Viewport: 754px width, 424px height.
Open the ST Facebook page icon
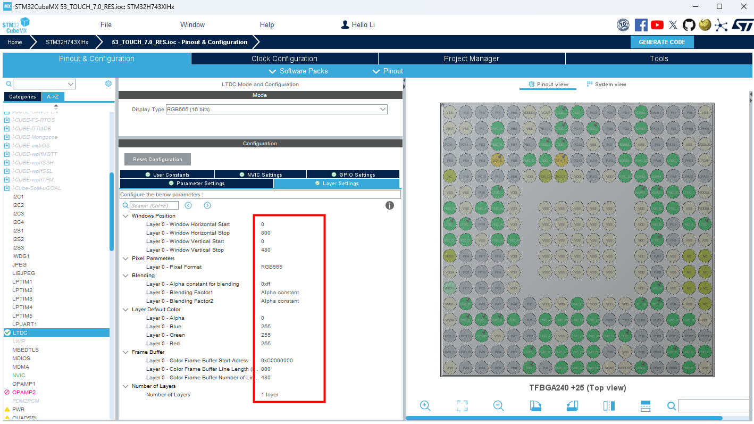(x=641, y=24)
